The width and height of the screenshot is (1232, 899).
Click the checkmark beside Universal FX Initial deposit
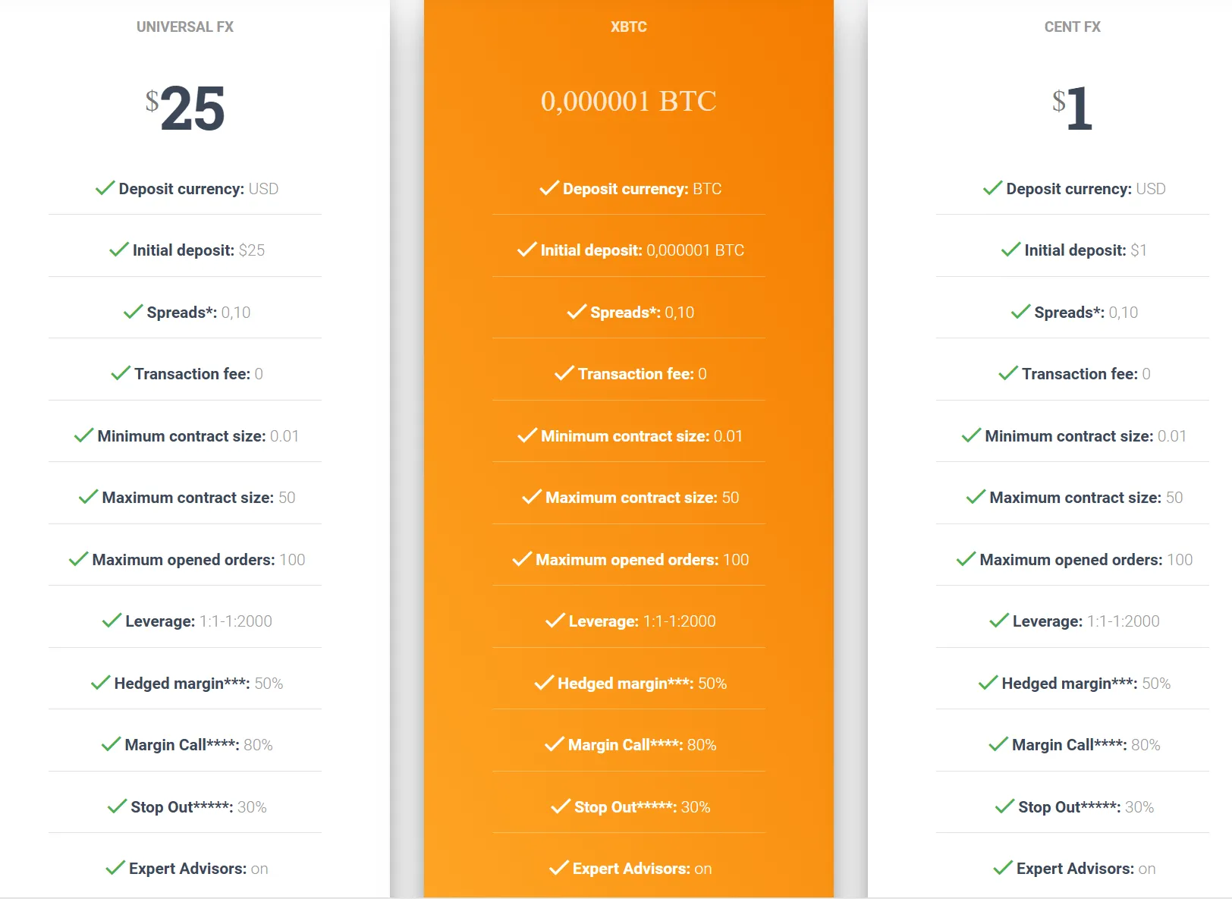pos(119,250)
